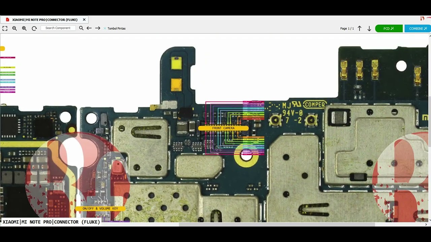Click the Page 1 / 1 indicator

point(347,29)
